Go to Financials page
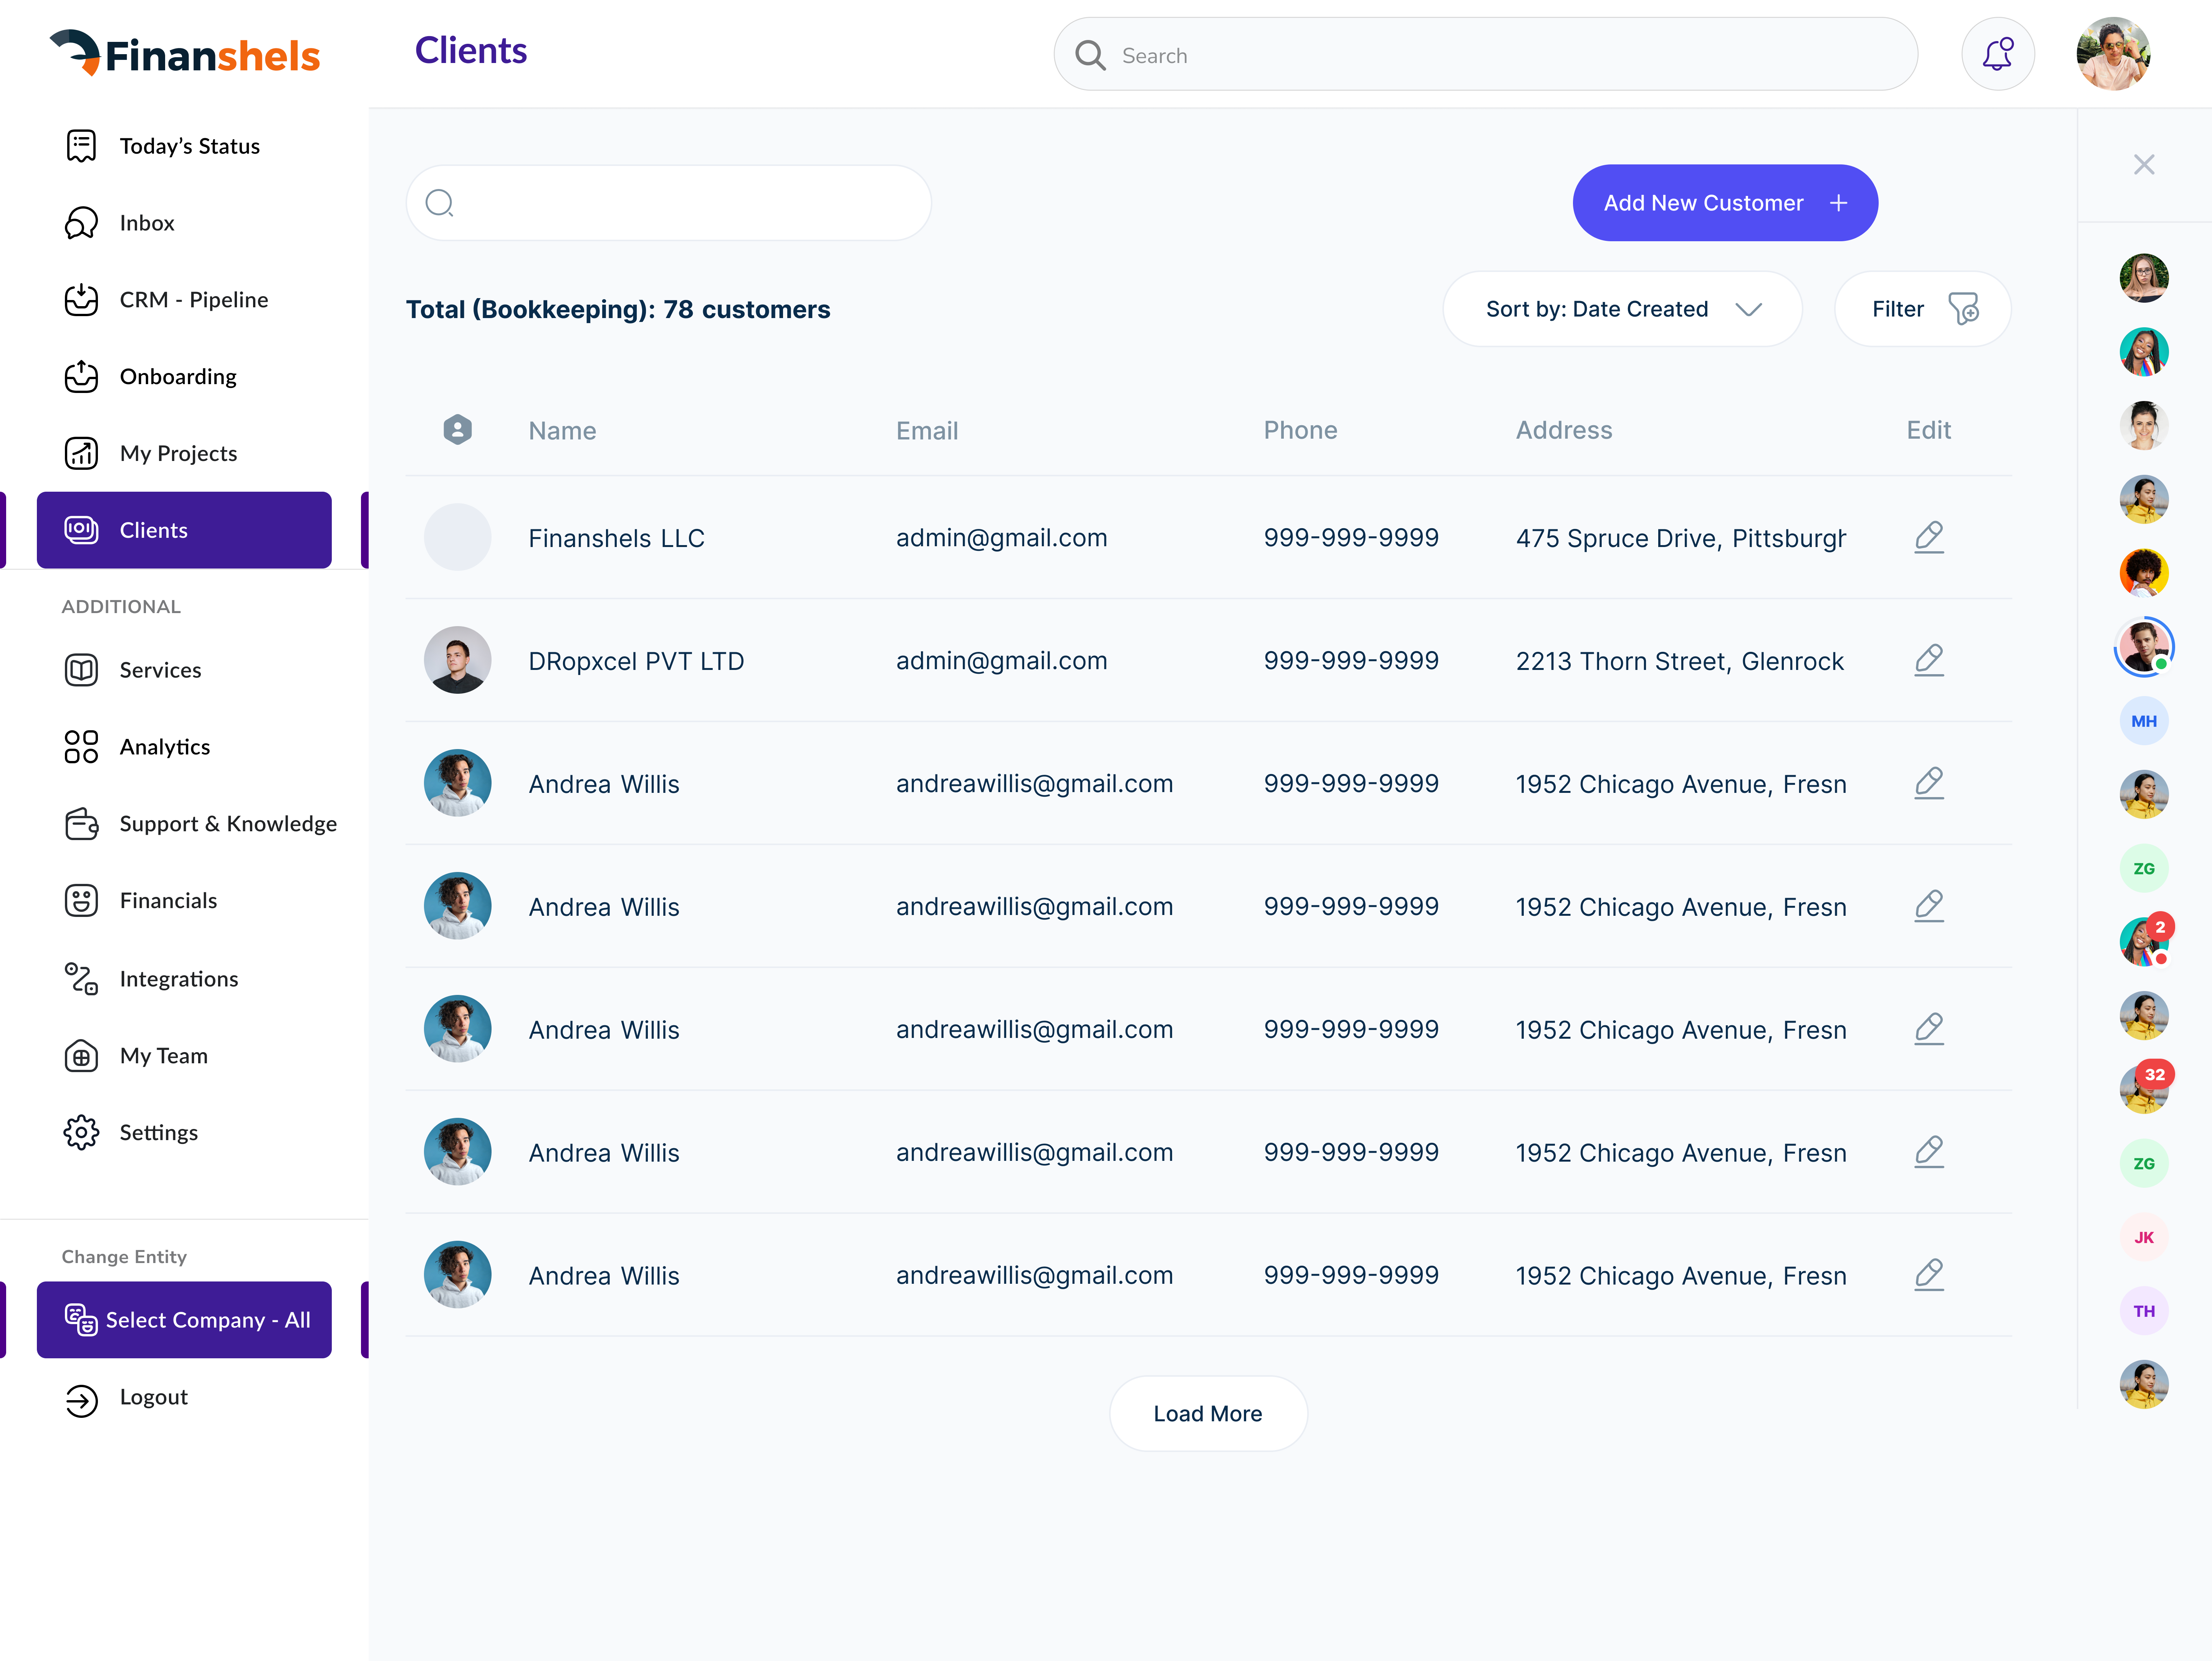This screenshot has width=2212, height=1661. [184, 901]
